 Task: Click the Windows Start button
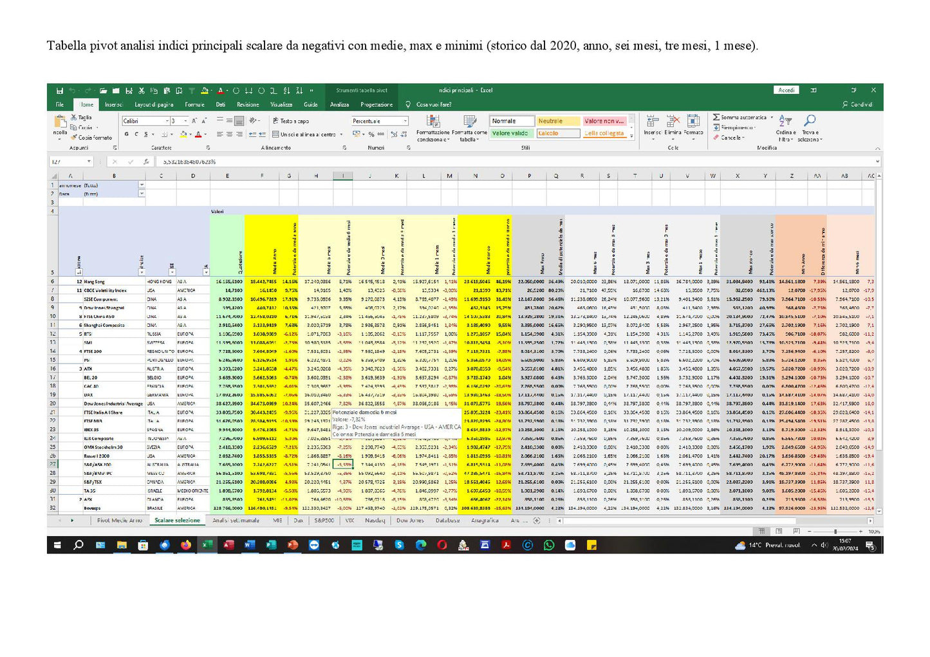click(x=57, y=546)
